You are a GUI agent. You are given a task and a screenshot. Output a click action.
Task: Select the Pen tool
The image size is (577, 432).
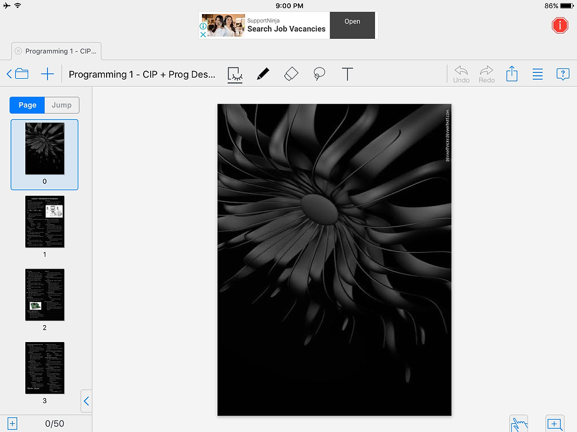pyautogui.click(x=263, y=74)
